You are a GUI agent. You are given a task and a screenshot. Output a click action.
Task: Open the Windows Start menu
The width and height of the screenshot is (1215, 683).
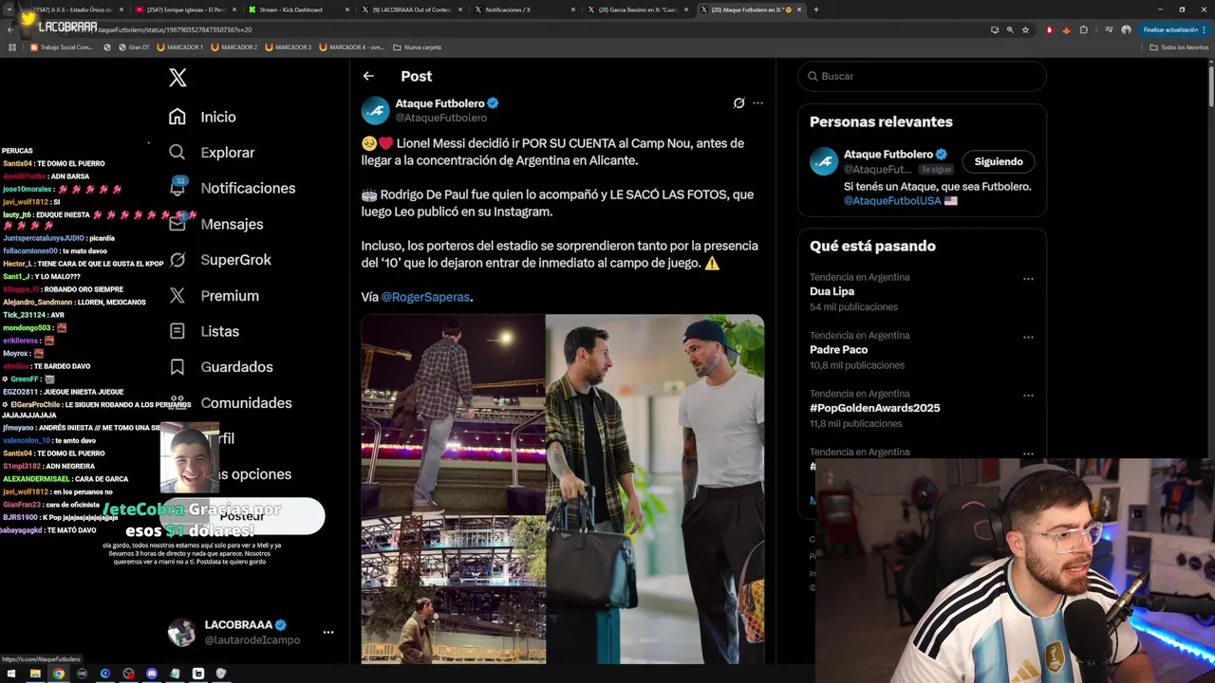(12, 674)
